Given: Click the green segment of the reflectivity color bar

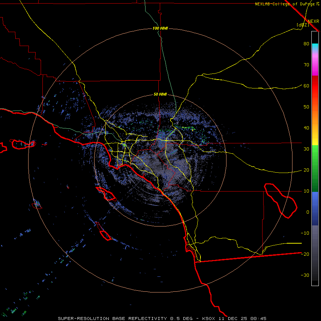Looking at the screenshot, I should pos(315,168).
